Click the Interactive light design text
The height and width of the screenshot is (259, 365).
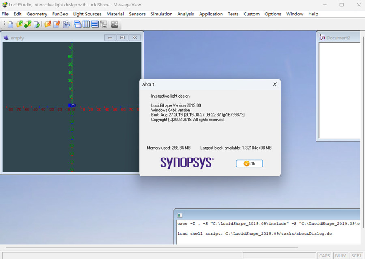tap(170, 96)
